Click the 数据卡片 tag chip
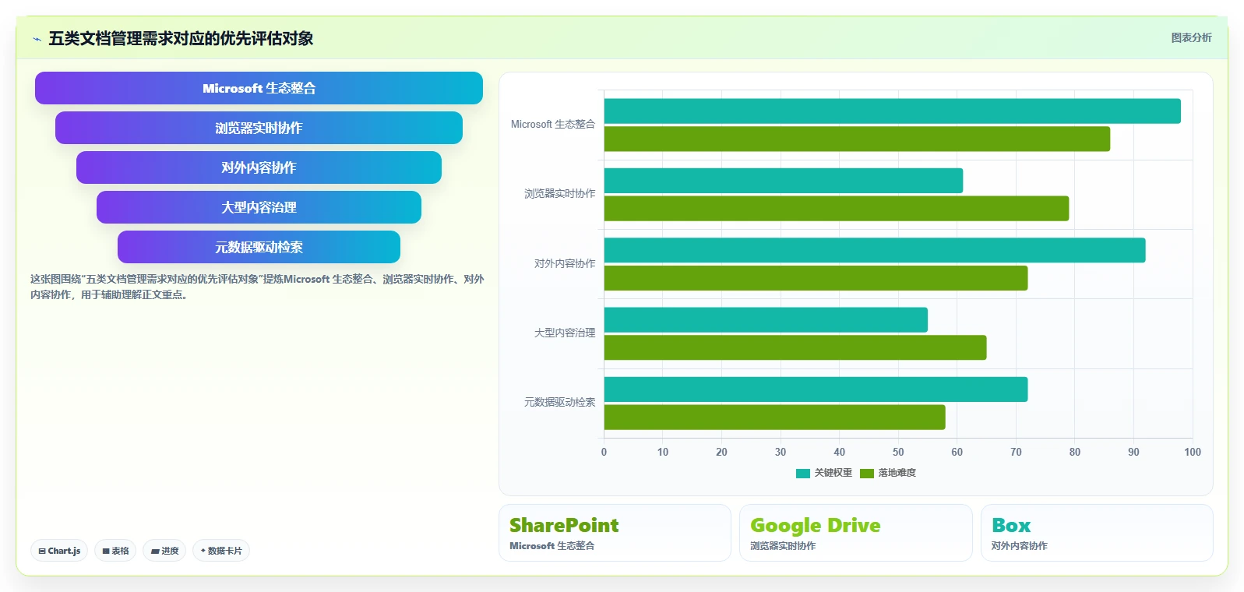 pos(221,551)
